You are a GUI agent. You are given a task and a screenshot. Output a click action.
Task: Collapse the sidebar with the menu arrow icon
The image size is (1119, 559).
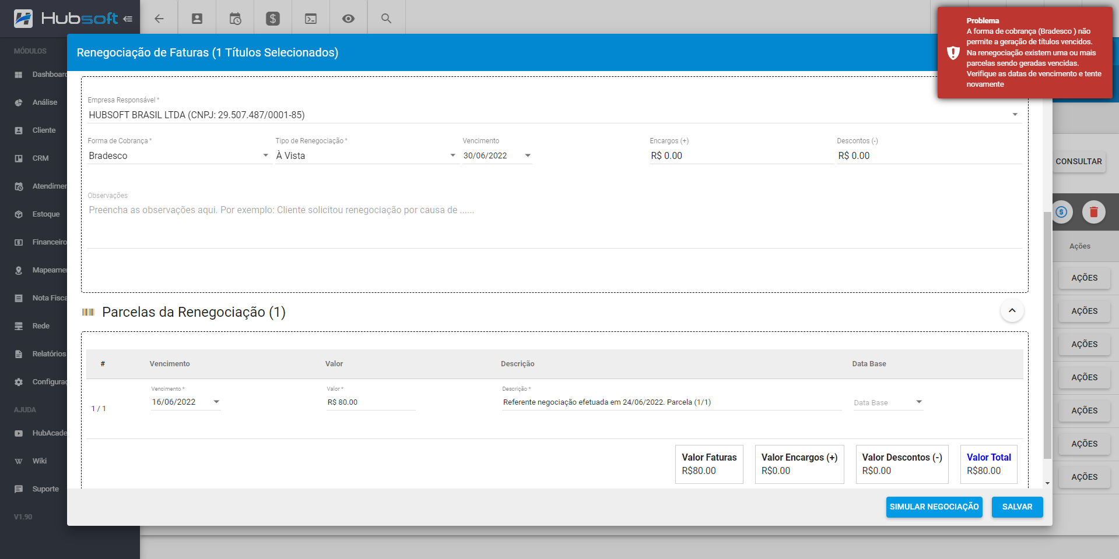[x=128, y=19]
